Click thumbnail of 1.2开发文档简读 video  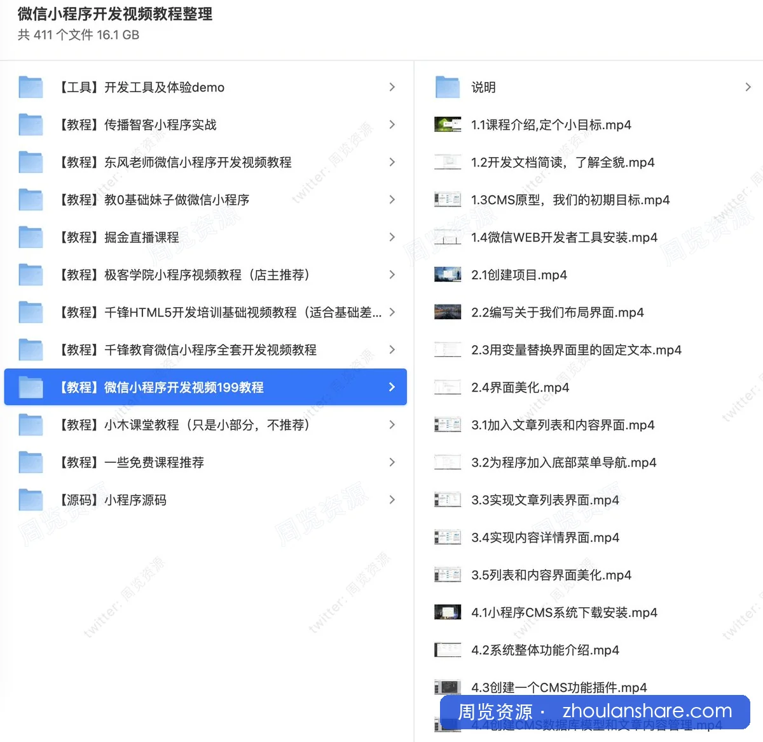pos(448,162)
